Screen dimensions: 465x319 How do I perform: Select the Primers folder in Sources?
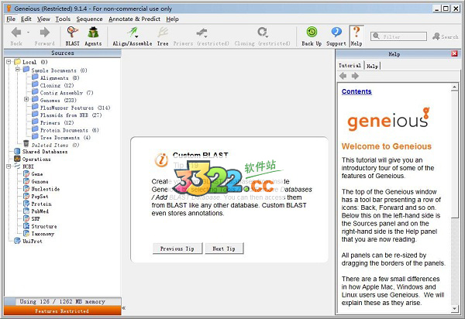click(x=53, y=122)
